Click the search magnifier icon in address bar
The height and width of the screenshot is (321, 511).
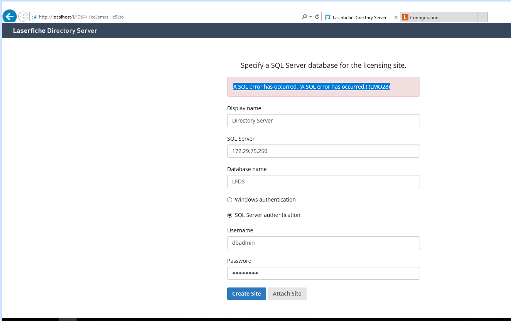point(305,17)
